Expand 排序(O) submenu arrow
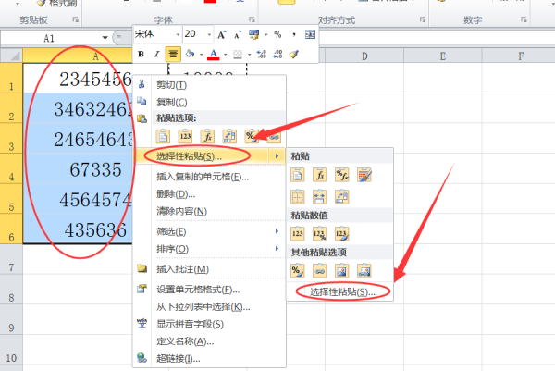The width and height of the screenshot is (555, 371). 277,249
